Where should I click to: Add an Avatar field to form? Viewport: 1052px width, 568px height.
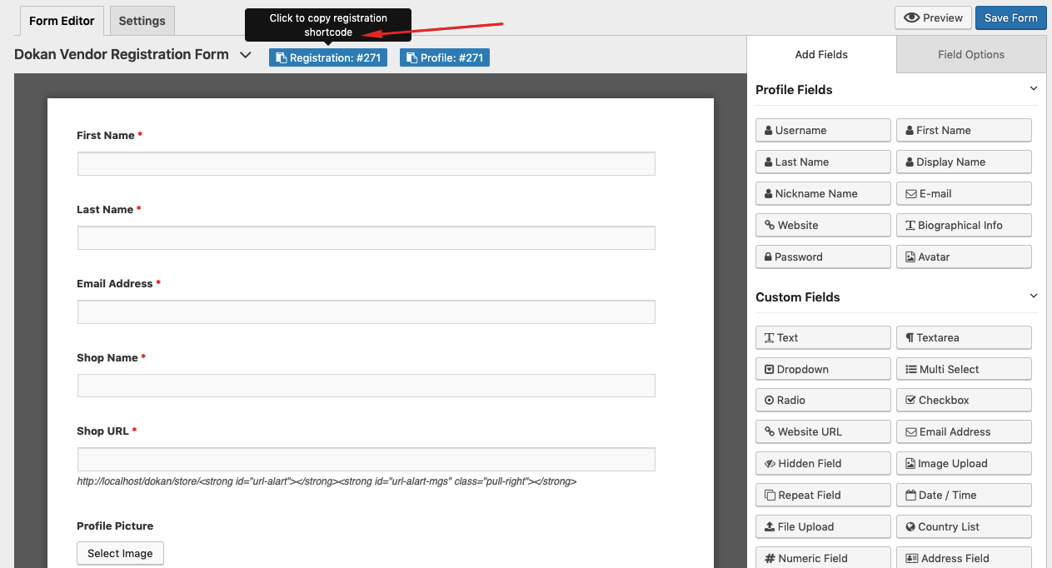coord(964,257)
